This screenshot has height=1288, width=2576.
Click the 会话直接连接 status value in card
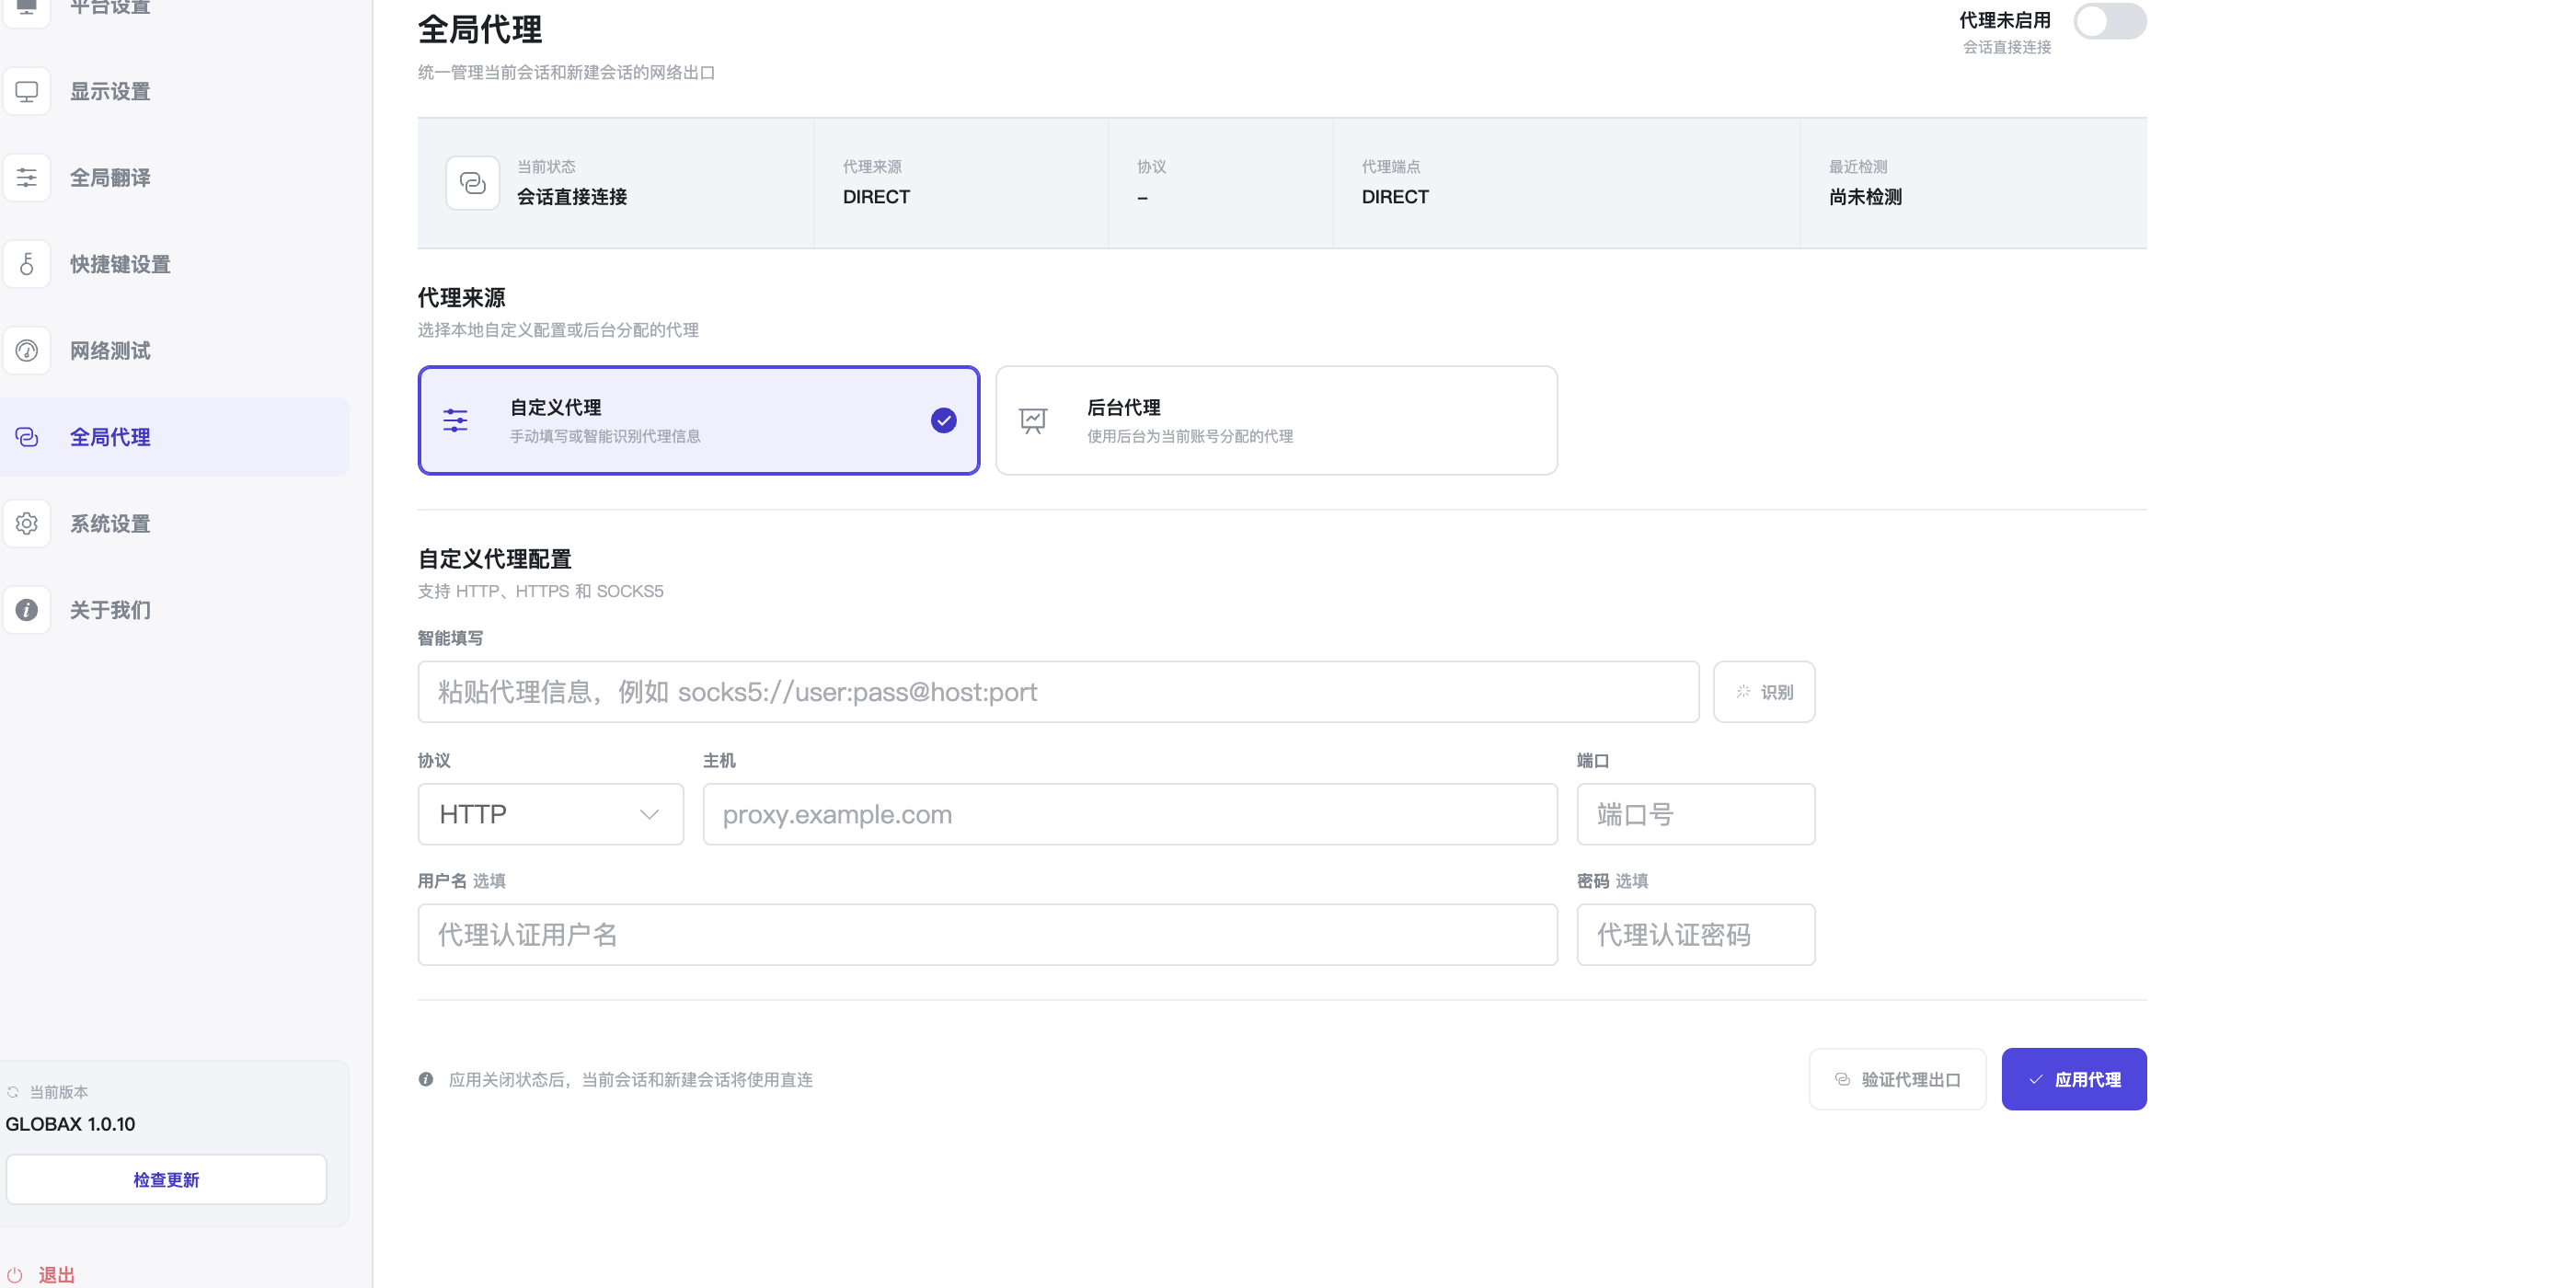pyautogui.click(x=572, y=197)
